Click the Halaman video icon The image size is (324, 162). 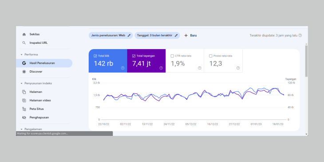(24, 100)
